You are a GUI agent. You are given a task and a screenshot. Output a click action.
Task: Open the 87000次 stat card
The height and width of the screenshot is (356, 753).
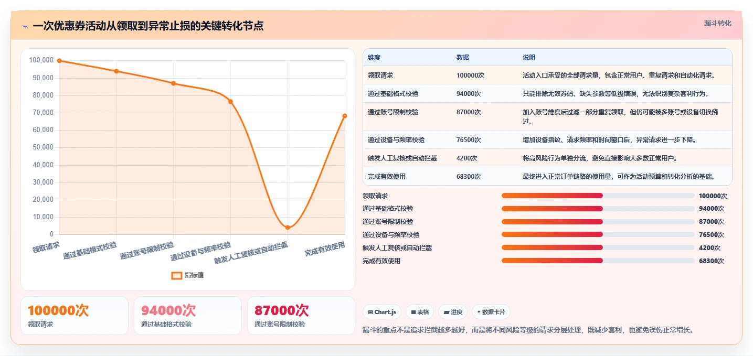[301, 316]
